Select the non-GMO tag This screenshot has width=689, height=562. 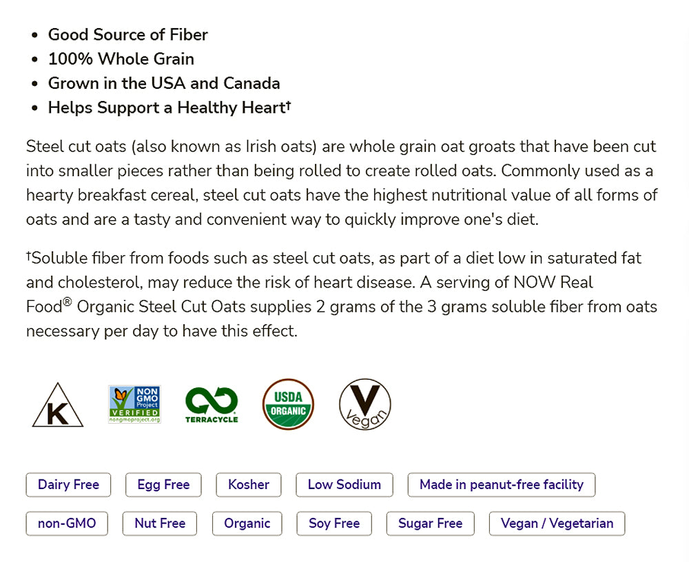(67, 523)
